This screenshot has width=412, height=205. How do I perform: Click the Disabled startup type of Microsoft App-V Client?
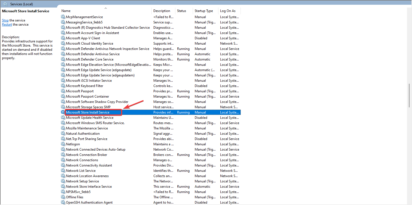click(201, 38)
